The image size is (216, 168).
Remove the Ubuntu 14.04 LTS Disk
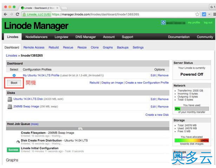[x=163, y=99]
